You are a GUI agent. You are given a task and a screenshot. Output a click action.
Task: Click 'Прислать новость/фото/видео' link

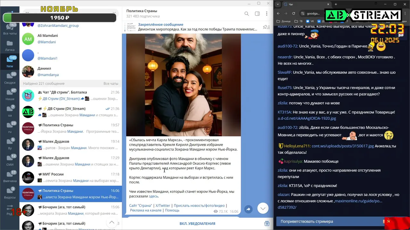(199, 206)
